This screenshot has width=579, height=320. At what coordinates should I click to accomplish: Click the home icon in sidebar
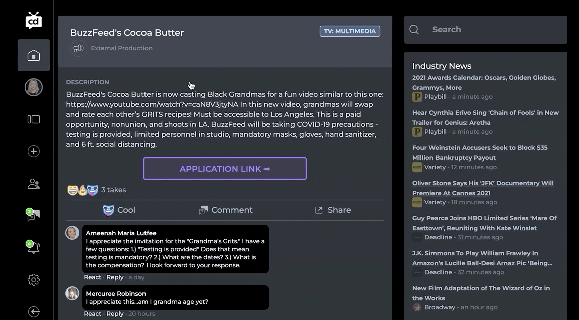click(x=34, y=55)
